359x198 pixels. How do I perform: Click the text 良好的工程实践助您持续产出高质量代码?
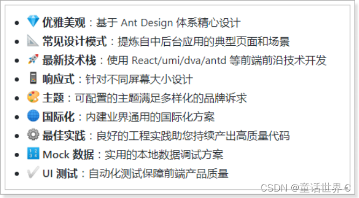193,136
